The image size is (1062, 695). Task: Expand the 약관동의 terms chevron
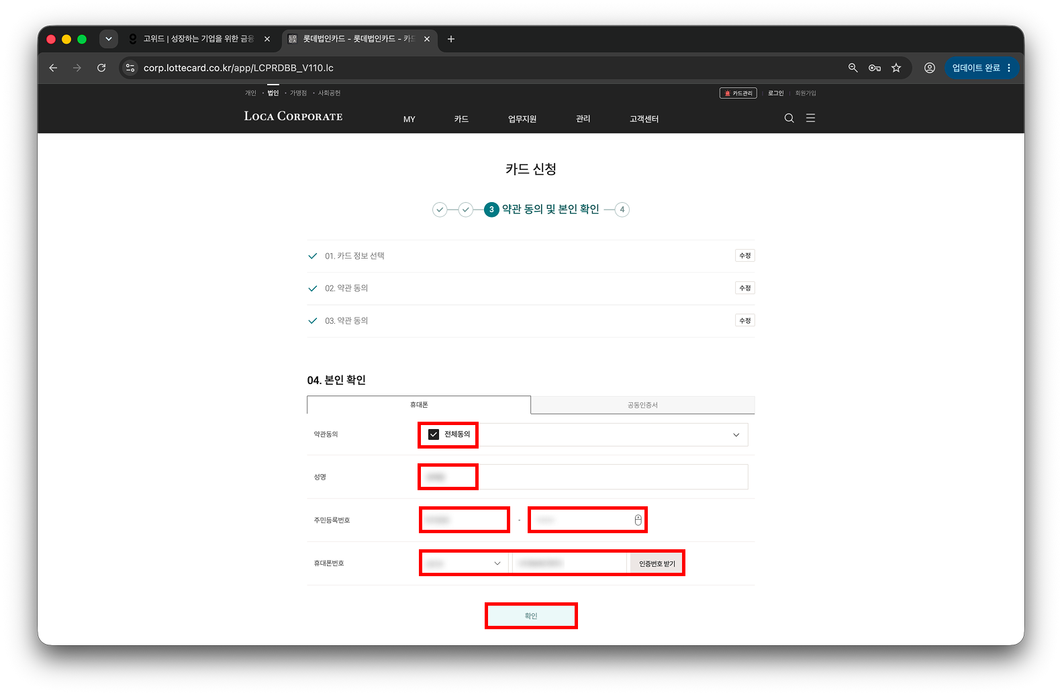[736, 435]
